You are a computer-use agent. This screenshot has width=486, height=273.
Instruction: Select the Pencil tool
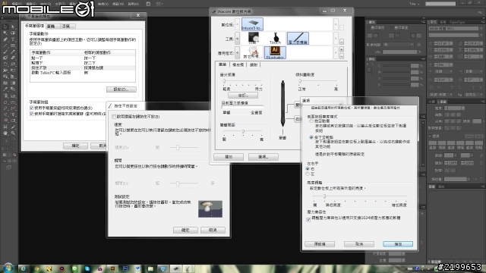coord(13,52)
